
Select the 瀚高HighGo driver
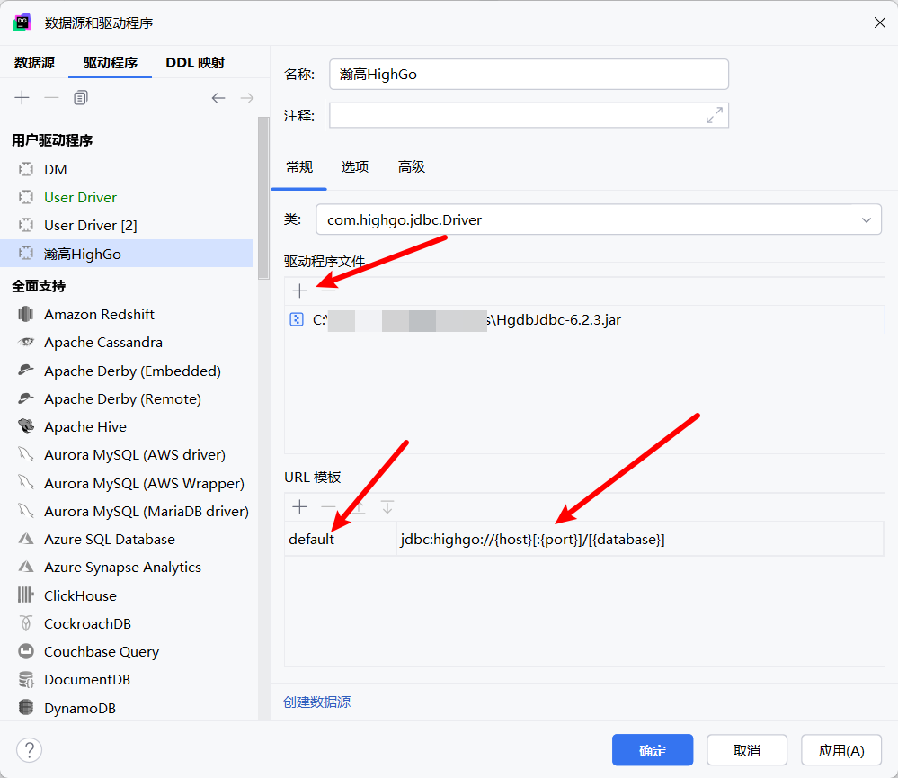(127, 254)
